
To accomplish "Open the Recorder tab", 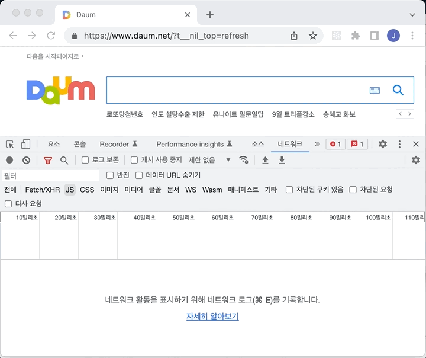I will click(x=119, y=144).
